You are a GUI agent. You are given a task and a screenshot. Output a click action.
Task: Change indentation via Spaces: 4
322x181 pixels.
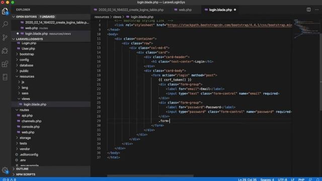[267, 179]
